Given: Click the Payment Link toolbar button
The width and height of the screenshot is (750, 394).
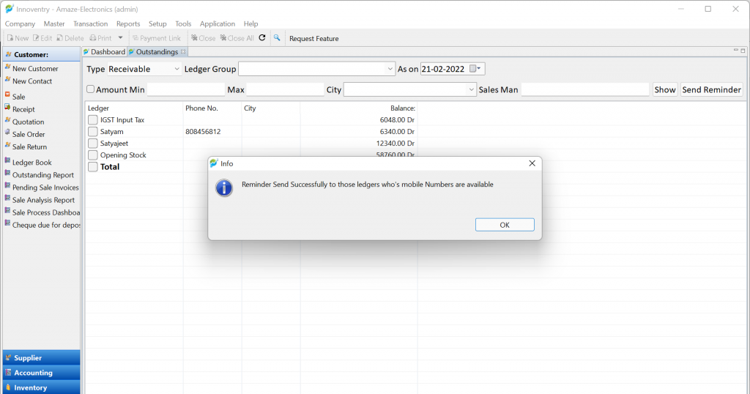Looking at the screenshot, I should [x=157, y=38].
